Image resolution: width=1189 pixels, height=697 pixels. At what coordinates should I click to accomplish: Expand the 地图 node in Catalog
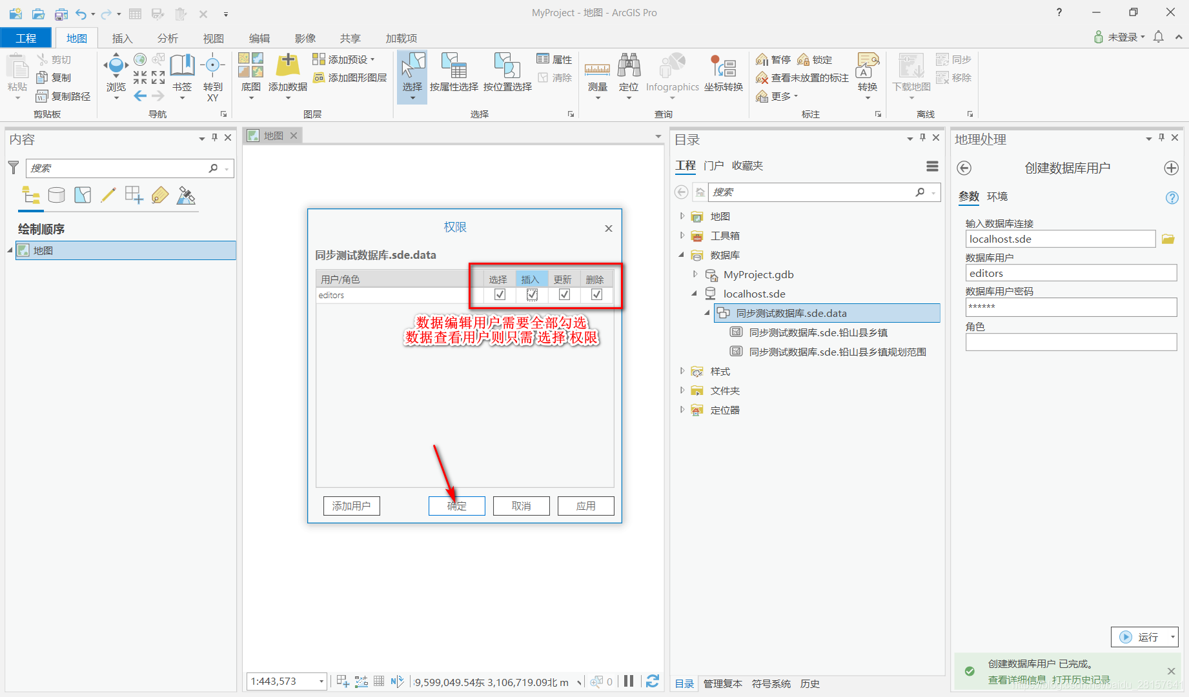click(682, 216)
